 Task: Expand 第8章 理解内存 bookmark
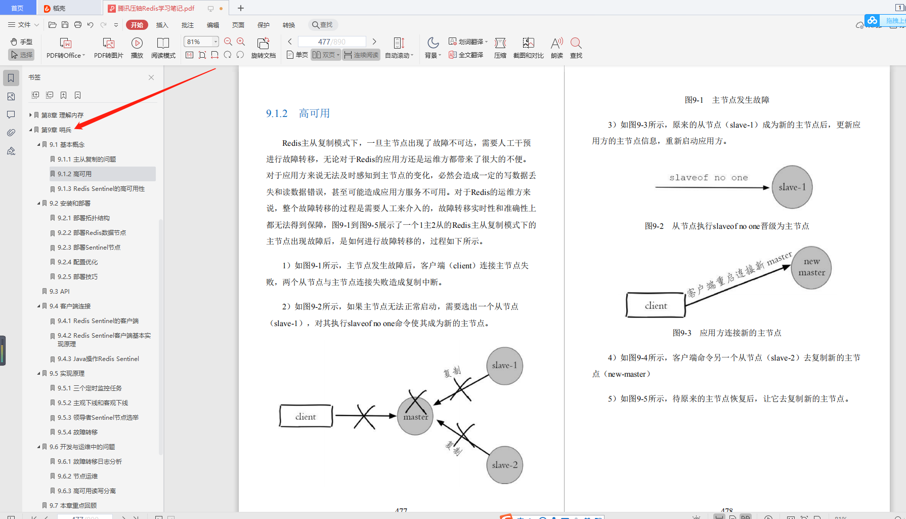point(30,115)
